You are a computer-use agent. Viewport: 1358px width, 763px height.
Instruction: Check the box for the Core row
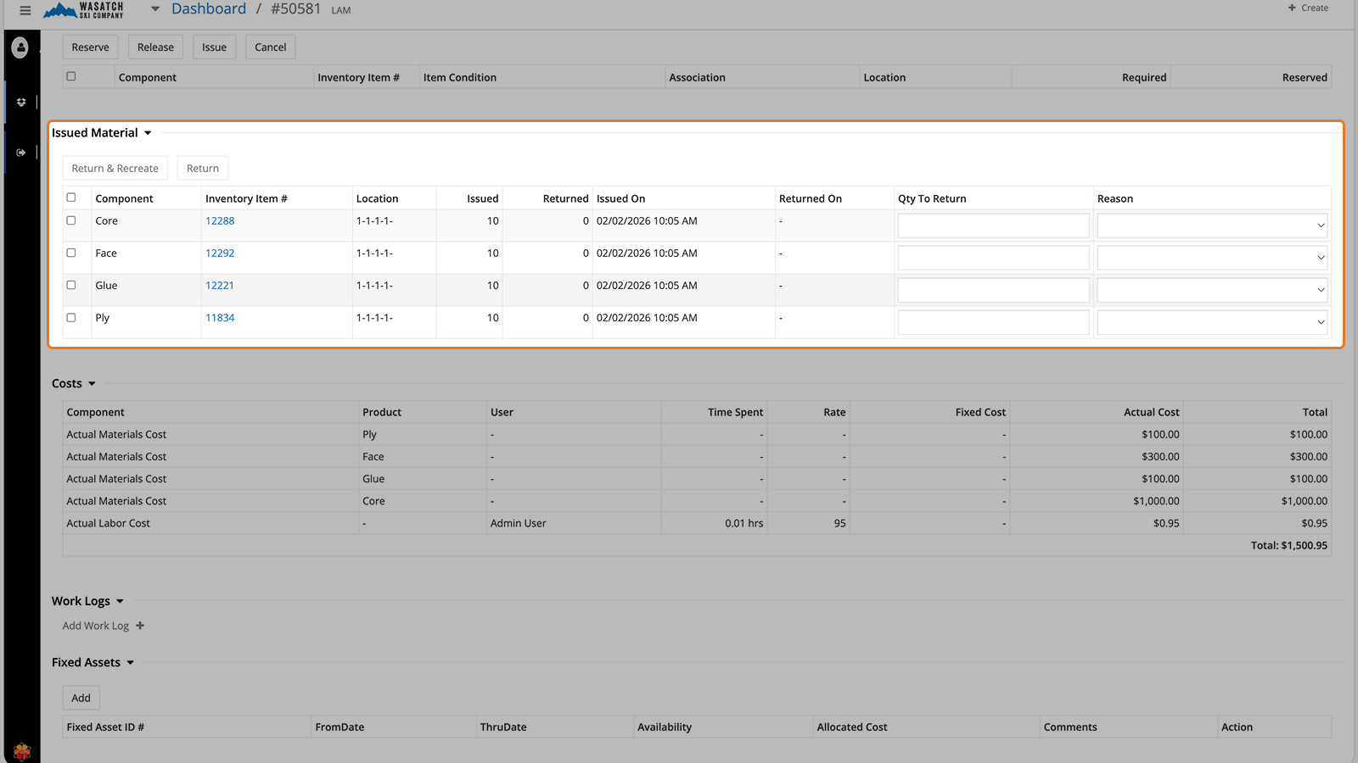71,220
